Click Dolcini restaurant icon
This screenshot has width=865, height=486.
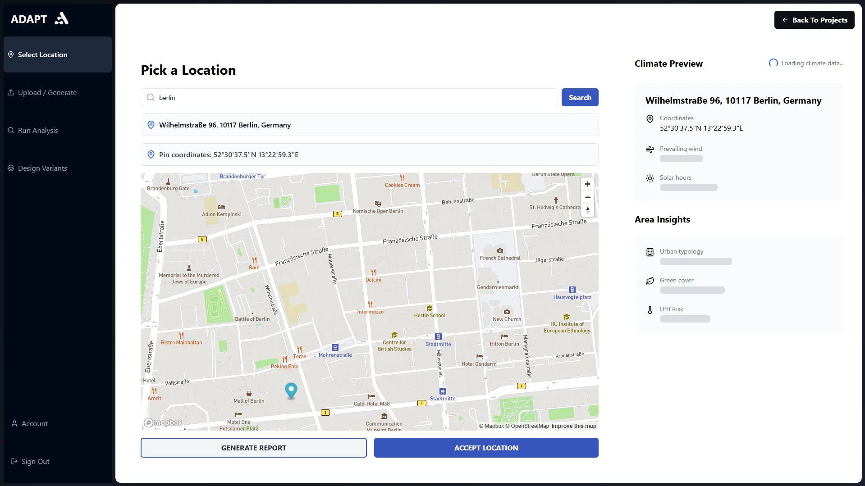(x=373, y=273)
